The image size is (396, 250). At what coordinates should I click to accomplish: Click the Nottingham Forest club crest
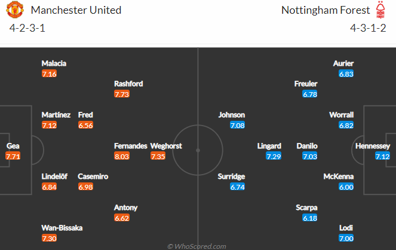click(x=380, y=10)
